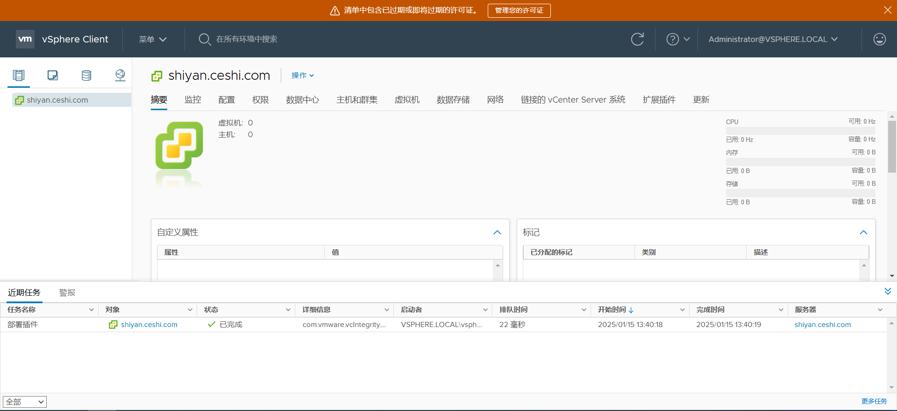Viewport: 897px width, 411px height.
Task: Open shiyan.ceshi.com link in 服务器 column
Action: tap(823, 324)
